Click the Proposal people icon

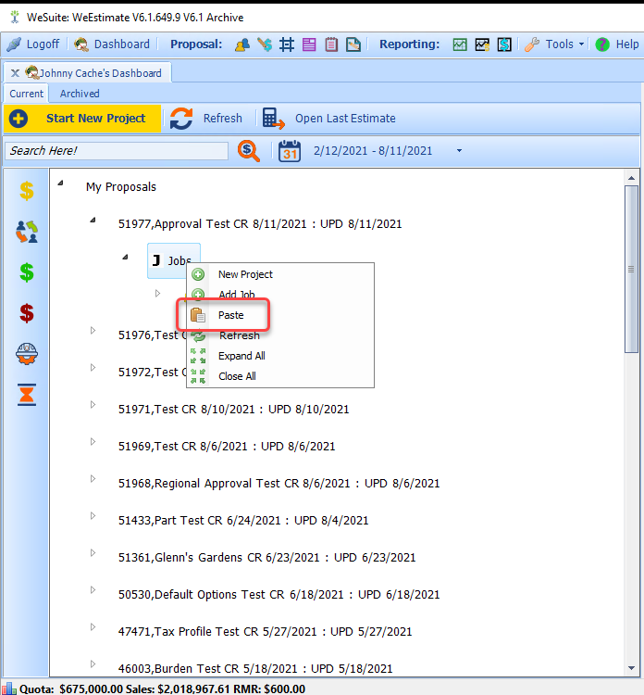click(x=242, y=44)
